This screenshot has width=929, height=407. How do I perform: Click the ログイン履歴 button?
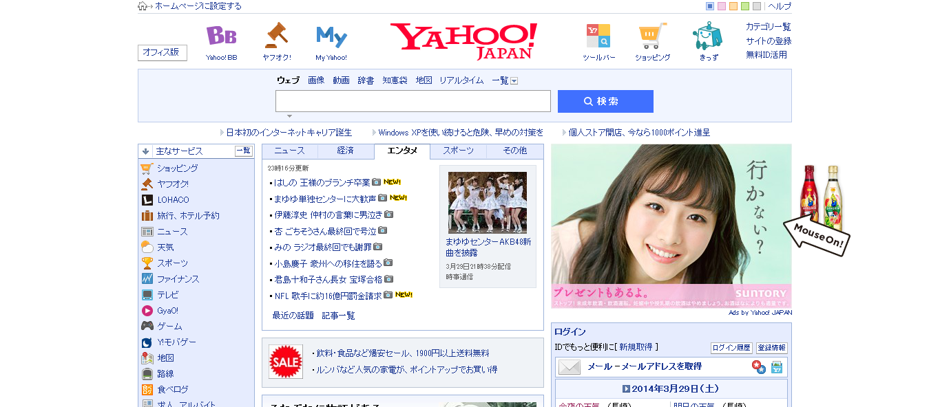[x=731, y=348]
